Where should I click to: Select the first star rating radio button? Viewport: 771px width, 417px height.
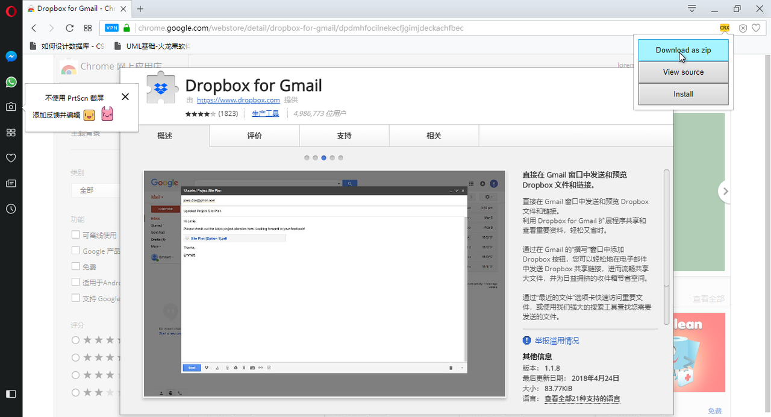click(76, 340)
